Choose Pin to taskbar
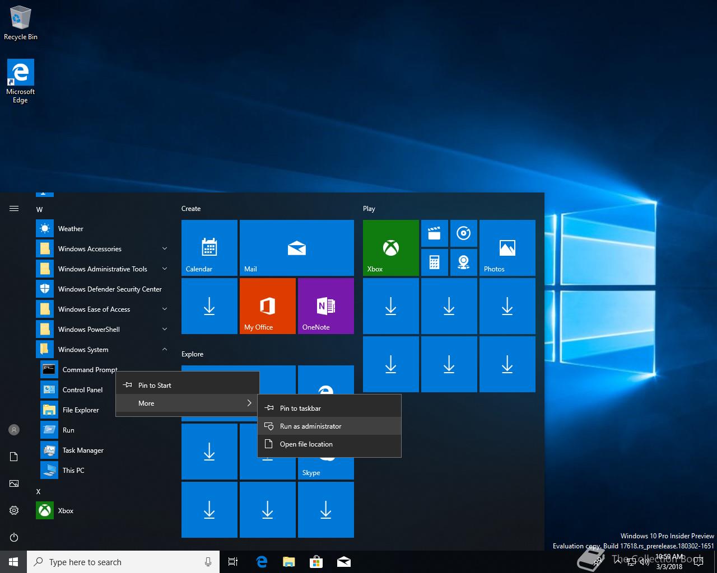This screenshot has width=717, height=573. pos(329,408)
